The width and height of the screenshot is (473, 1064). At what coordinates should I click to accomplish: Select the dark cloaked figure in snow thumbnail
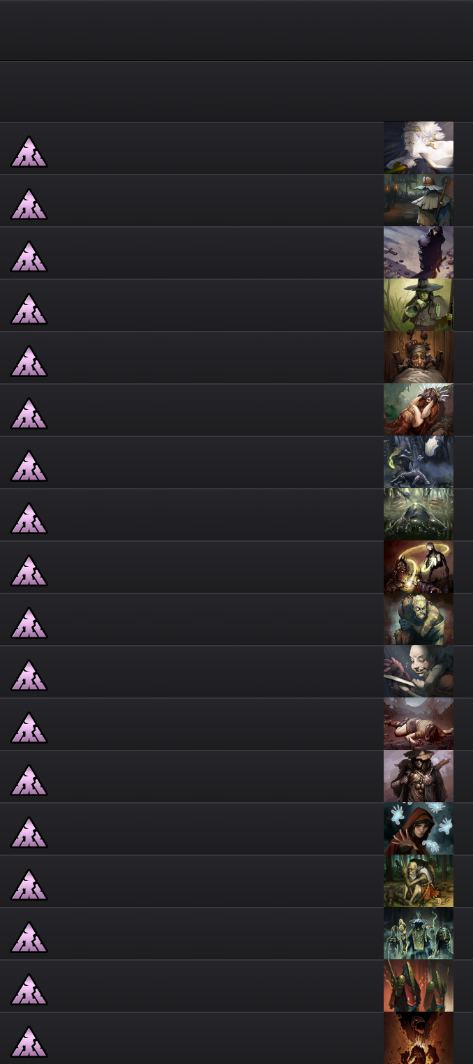(419, 253)
